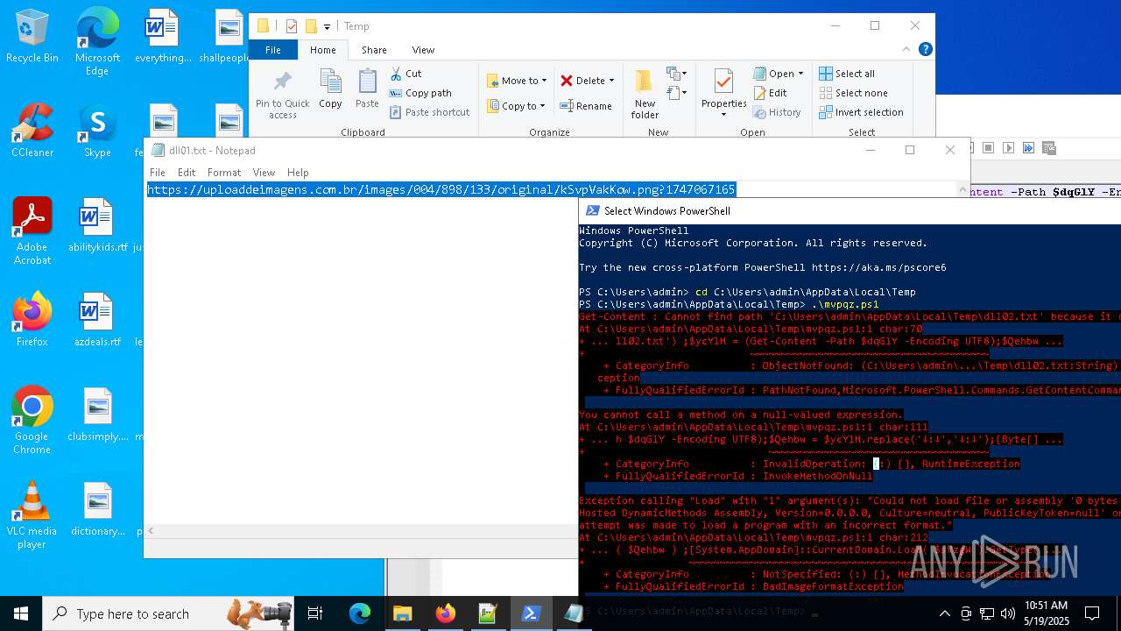The image size is (1121, 631).
Task: Collapse the Explorer ribbon with the chevron
Action: (x=908, y=49)
